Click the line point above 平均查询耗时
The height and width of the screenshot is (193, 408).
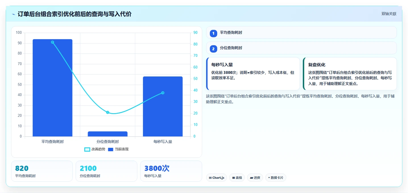point(53,42)
